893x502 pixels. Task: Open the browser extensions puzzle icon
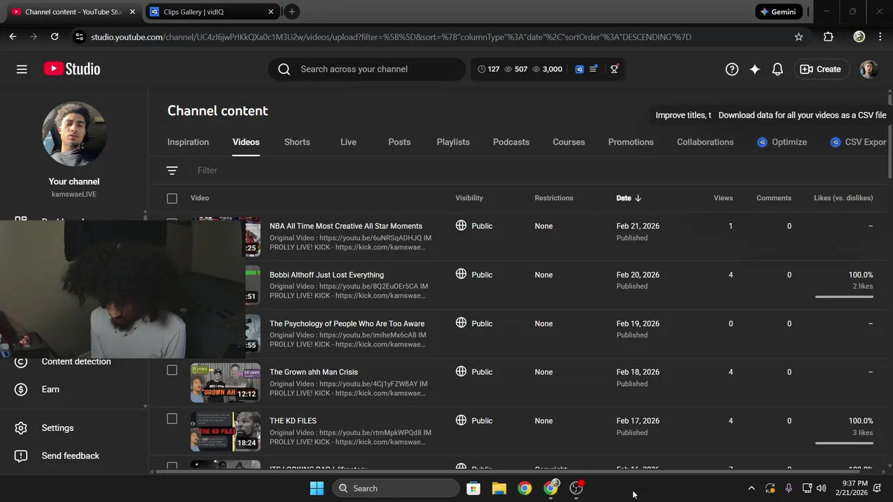(x=828, y=37)
